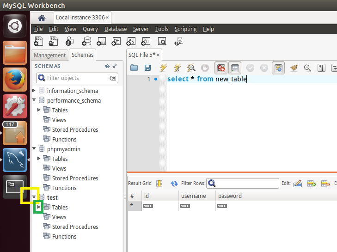337x252 pixels.
Task: Open Files manager from launcher
Action: (15, 53)
